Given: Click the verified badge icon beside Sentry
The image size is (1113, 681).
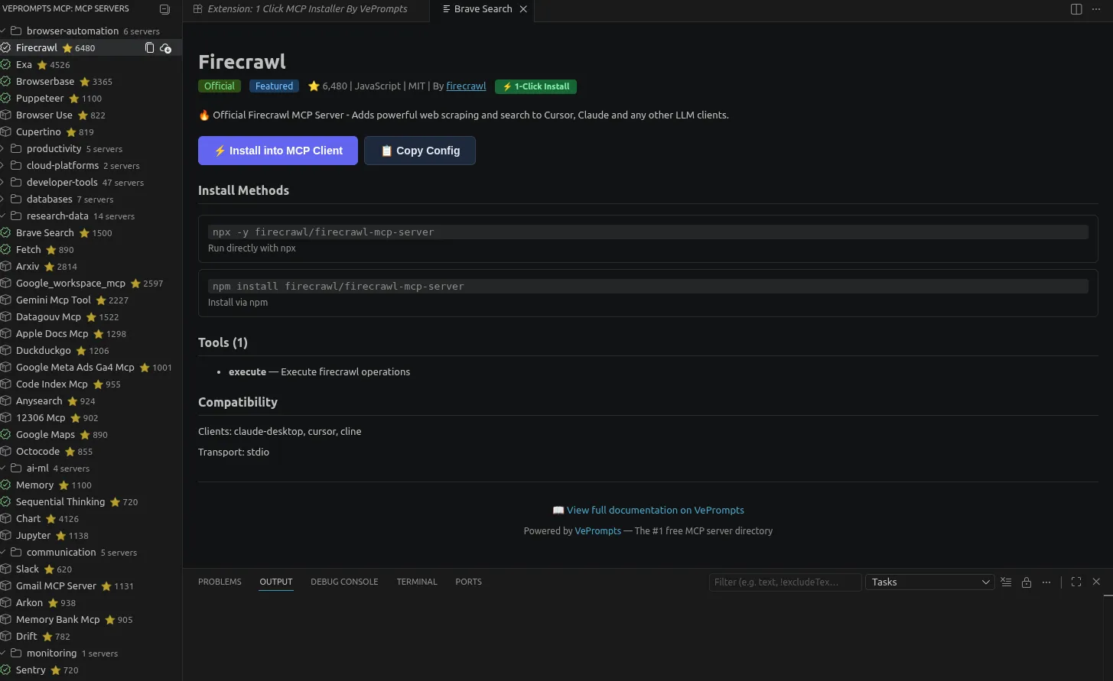Looking at the screenshot, I should pos(5,670).
